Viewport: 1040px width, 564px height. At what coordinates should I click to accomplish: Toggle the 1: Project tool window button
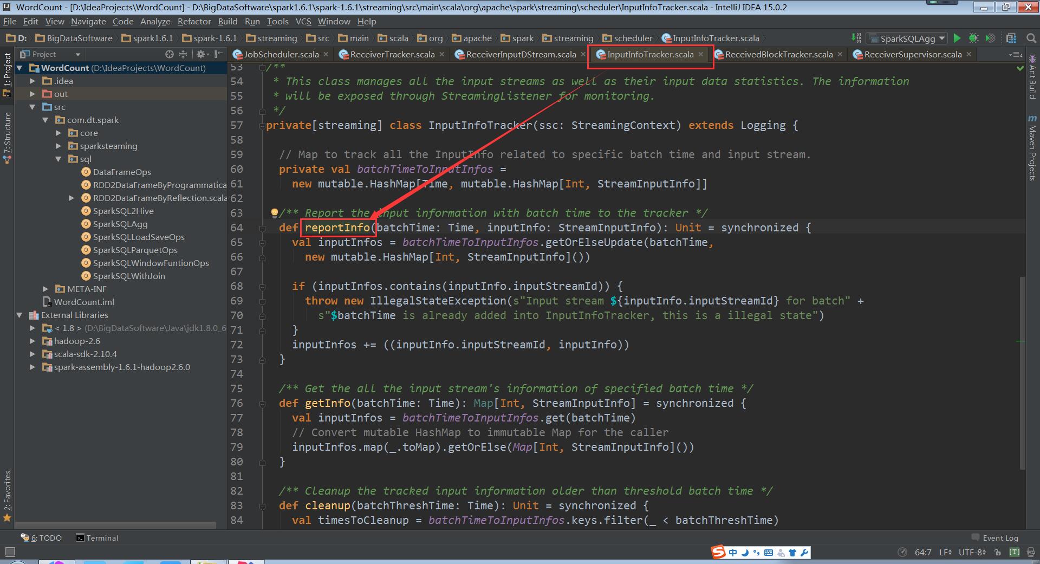7,74
